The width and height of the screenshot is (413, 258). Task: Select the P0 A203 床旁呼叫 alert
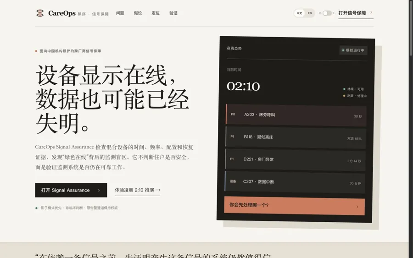click(x=296, y=115)
